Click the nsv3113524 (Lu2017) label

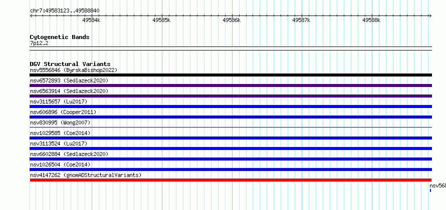[59, 143]
